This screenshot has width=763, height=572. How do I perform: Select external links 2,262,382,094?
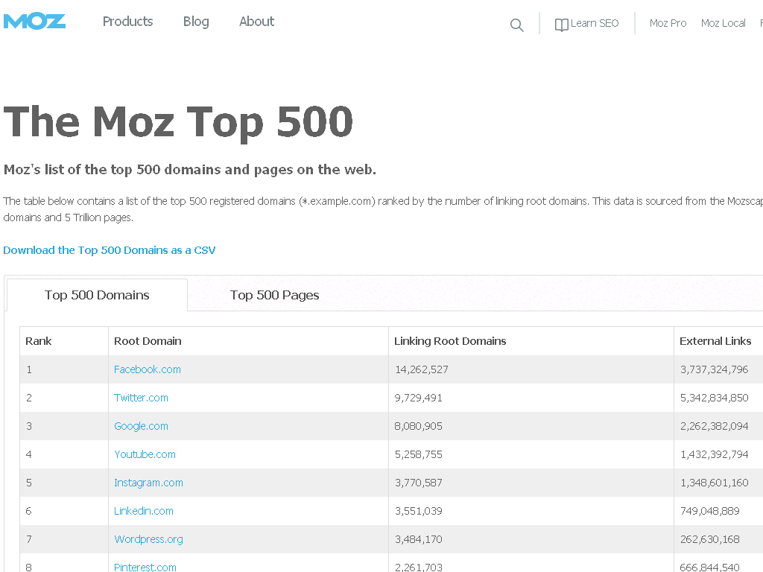715,426
